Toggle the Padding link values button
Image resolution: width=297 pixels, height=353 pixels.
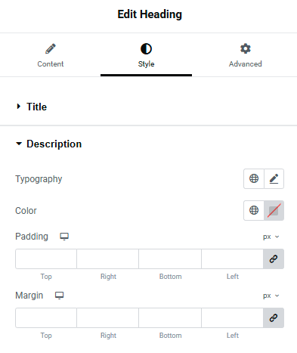pyautogui.click(x=274, y=259)
